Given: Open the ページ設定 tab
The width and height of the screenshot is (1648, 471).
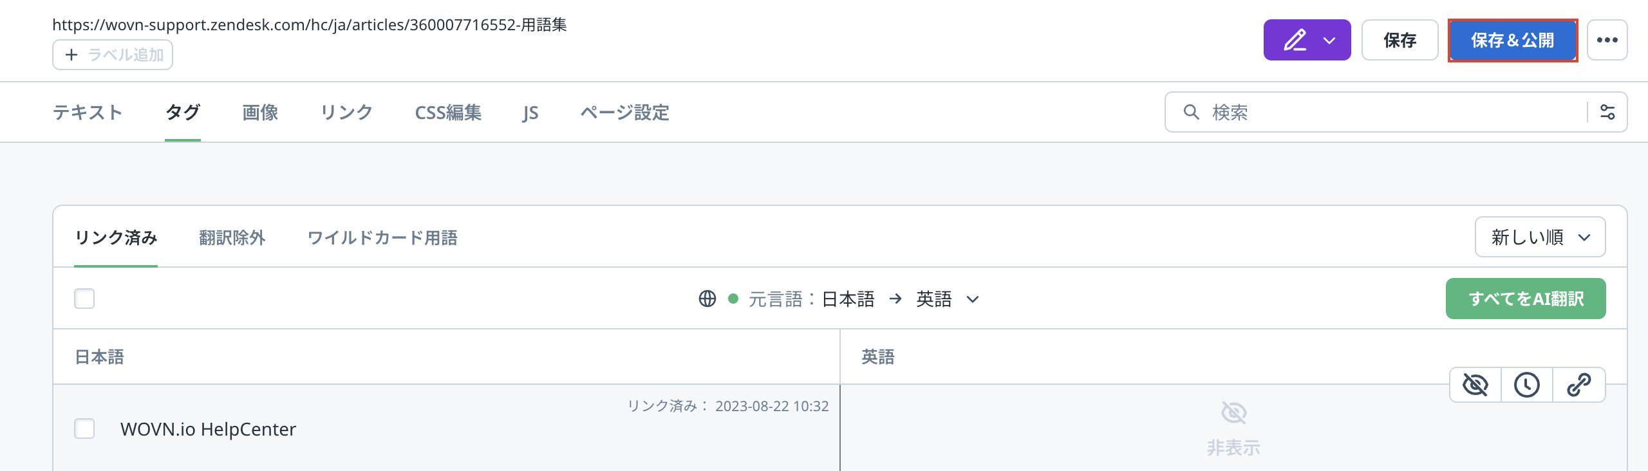Looking at the screenshot, I should [x=624, y=113].
